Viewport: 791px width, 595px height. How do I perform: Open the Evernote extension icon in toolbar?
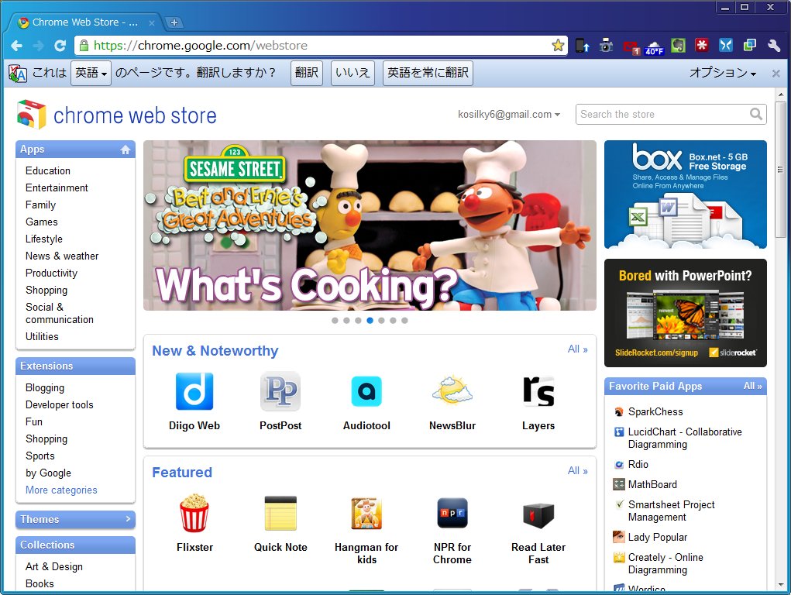[x=678, y=46]
